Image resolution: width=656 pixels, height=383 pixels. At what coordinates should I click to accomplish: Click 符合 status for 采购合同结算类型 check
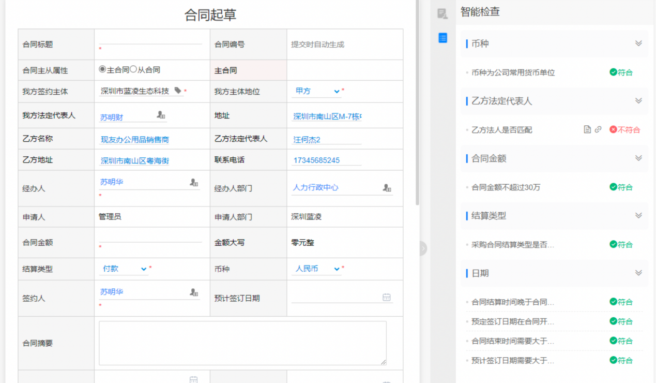621,244
